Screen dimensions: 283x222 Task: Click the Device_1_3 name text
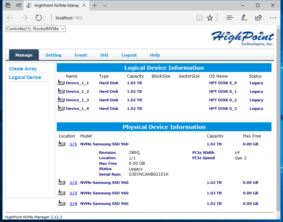coord(77,100)
